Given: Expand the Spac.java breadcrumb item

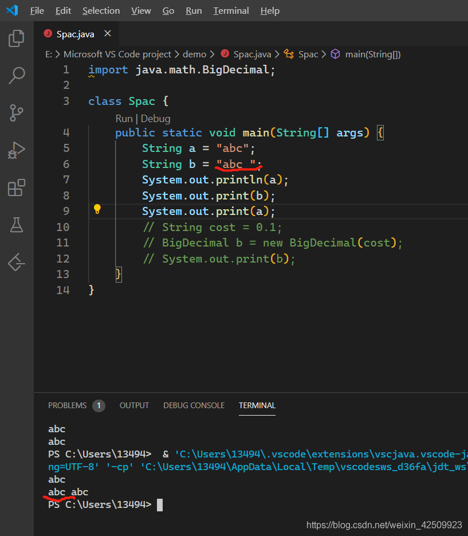Looking at the screenshot, I should tap(252, 54).
